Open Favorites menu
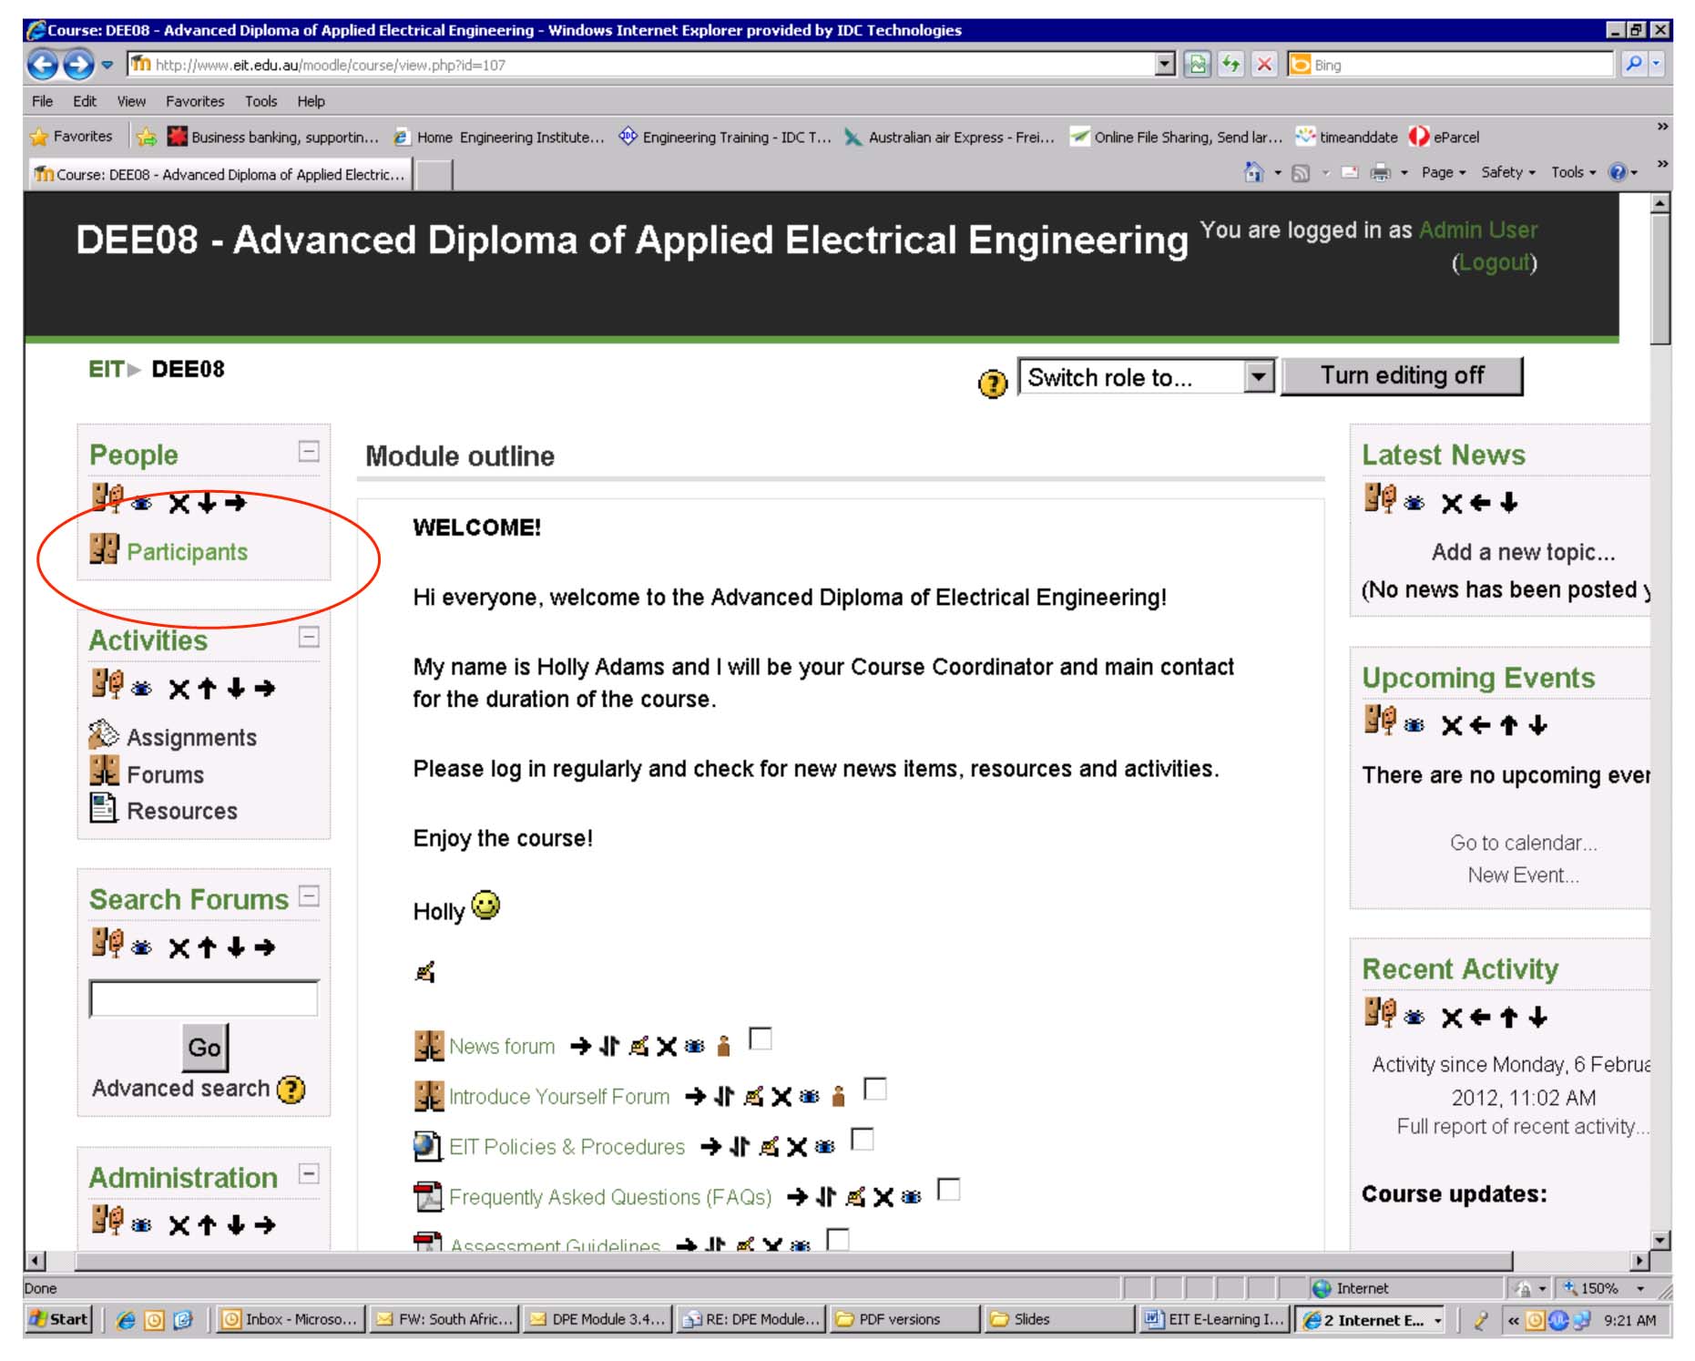This screenshot has height=1361, width=1695. point(195,101)
